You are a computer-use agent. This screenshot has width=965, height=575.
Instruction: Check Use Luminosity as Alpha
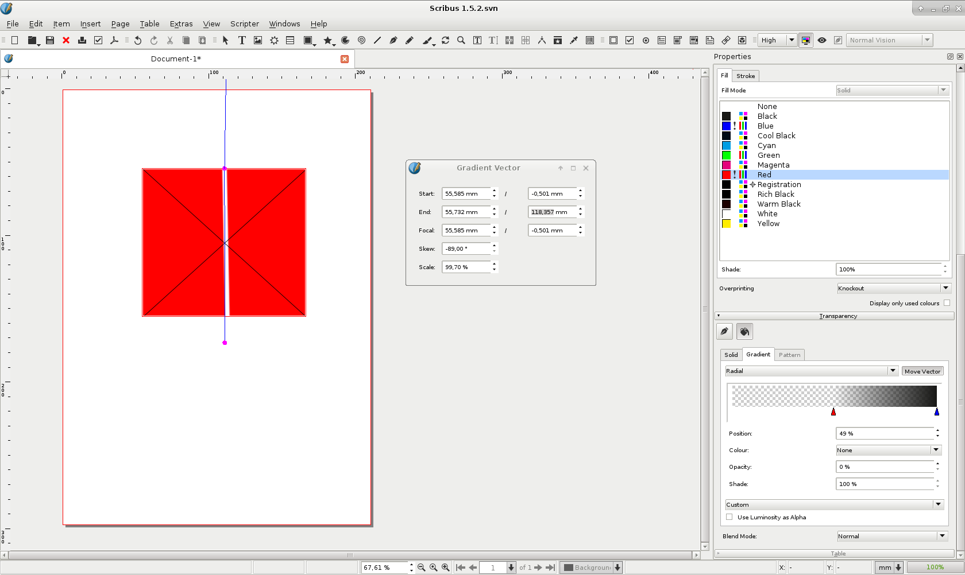coord(729,517)
